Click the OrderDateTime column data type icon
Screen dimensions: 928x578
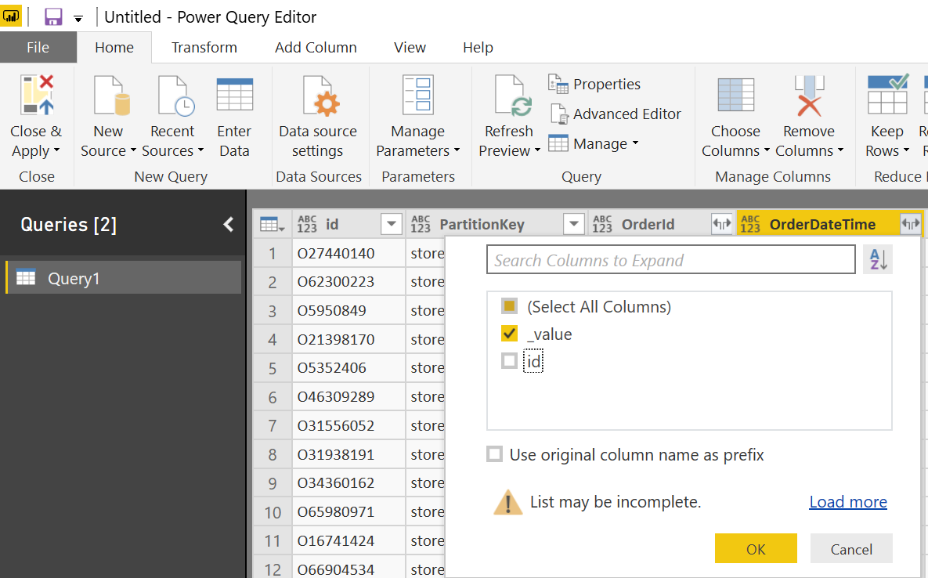coord(750,224)
